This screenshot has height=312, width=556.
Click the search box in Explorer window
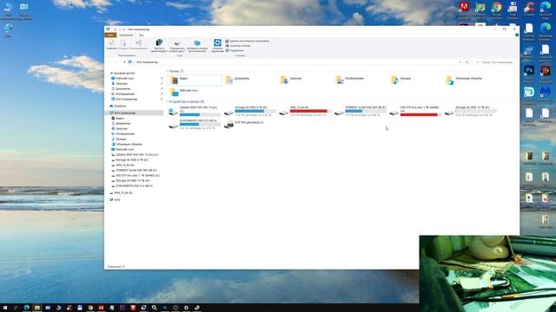[494, 62]
